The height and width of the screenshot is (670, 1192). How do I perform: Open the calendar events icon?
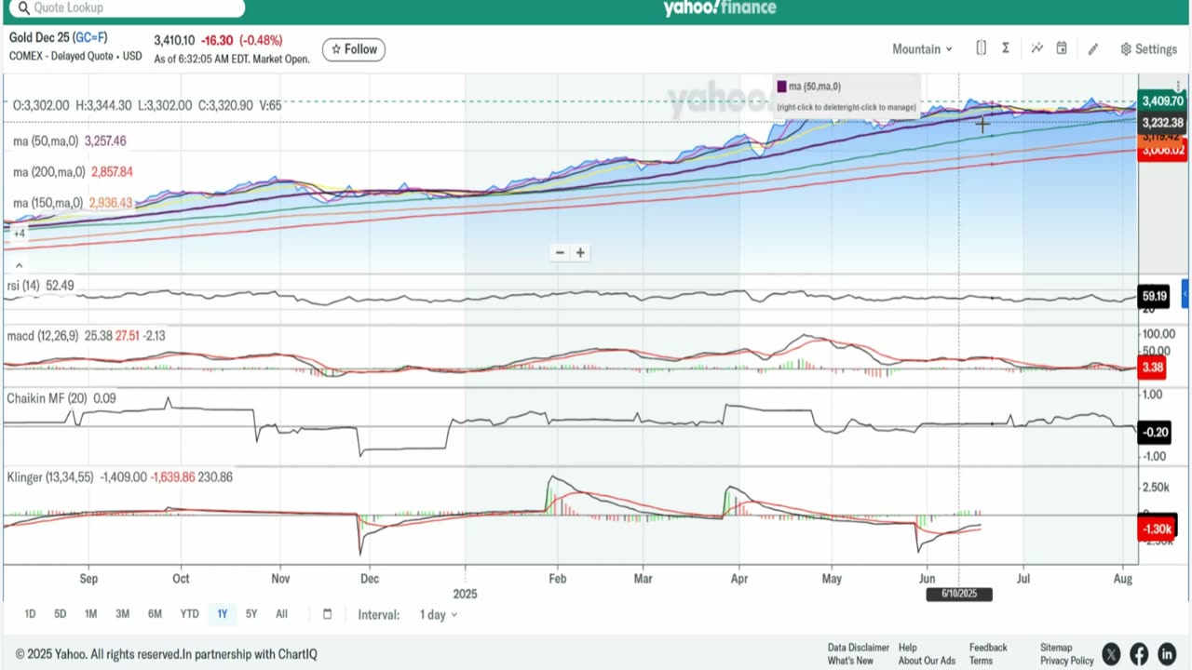pyautogui.click(x=1062, y=48)
